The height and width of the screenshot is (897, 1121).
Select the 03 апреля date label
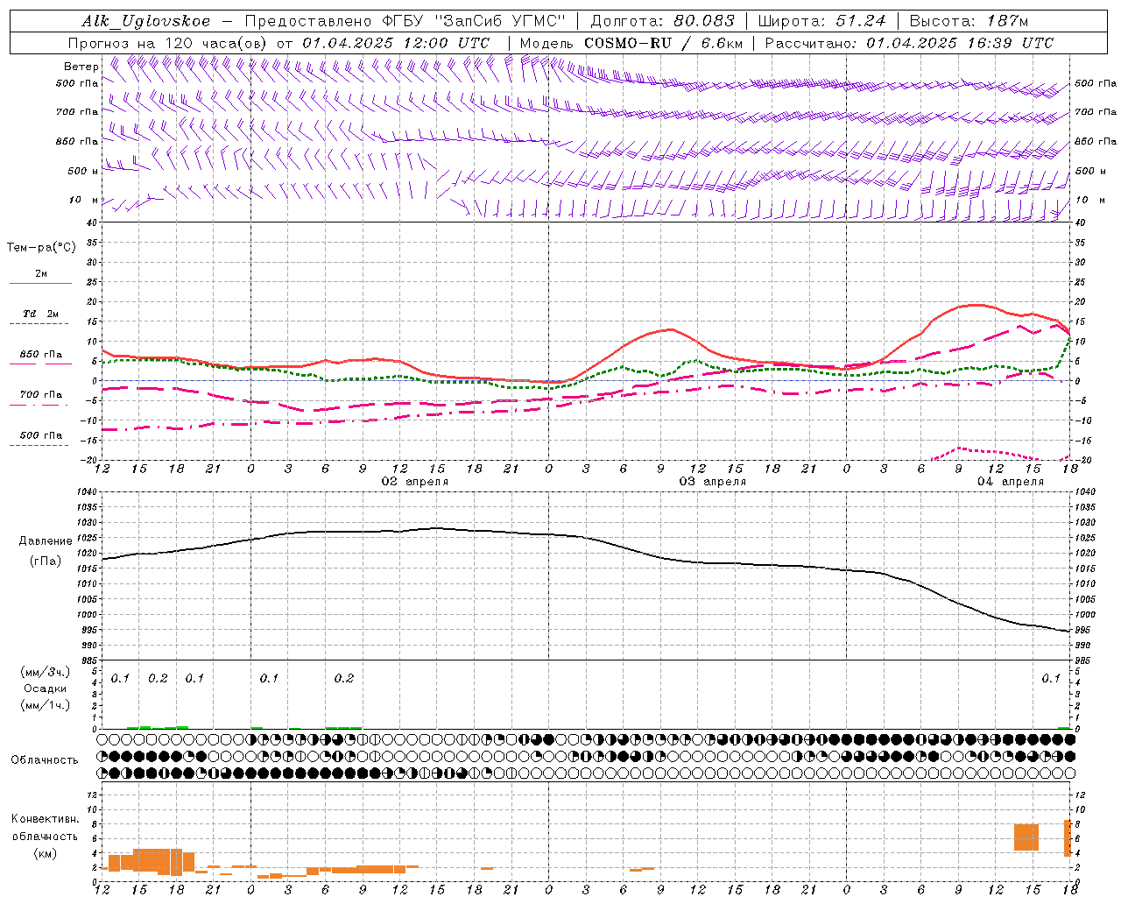713,482
